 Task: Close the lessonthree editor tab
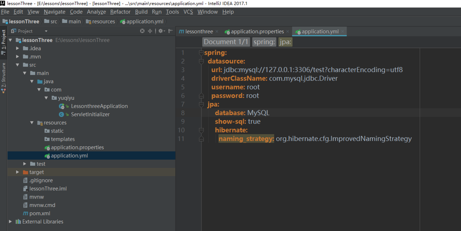217,32
